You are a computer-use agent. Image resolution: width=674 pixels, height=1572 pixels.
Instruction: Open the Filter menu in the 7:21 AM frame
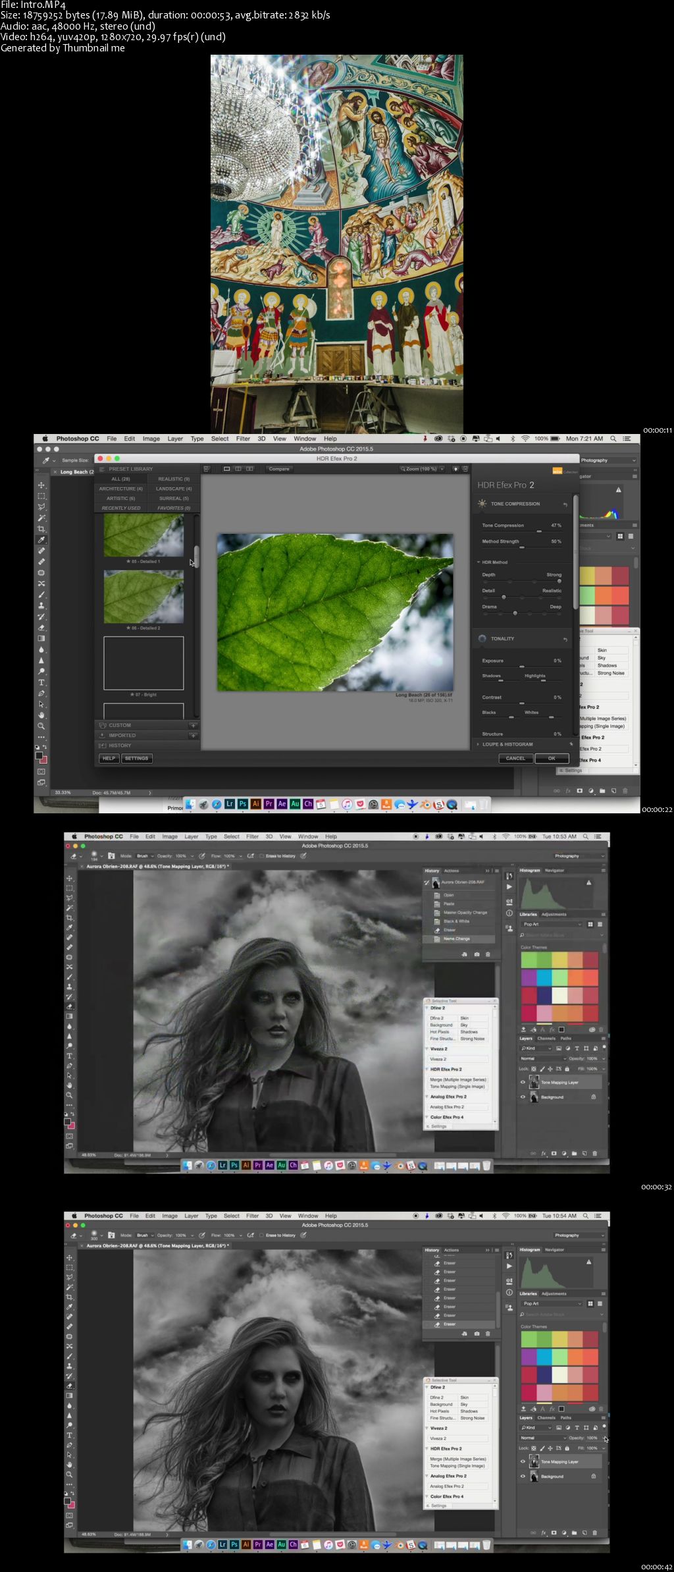[x=243, y=439]
